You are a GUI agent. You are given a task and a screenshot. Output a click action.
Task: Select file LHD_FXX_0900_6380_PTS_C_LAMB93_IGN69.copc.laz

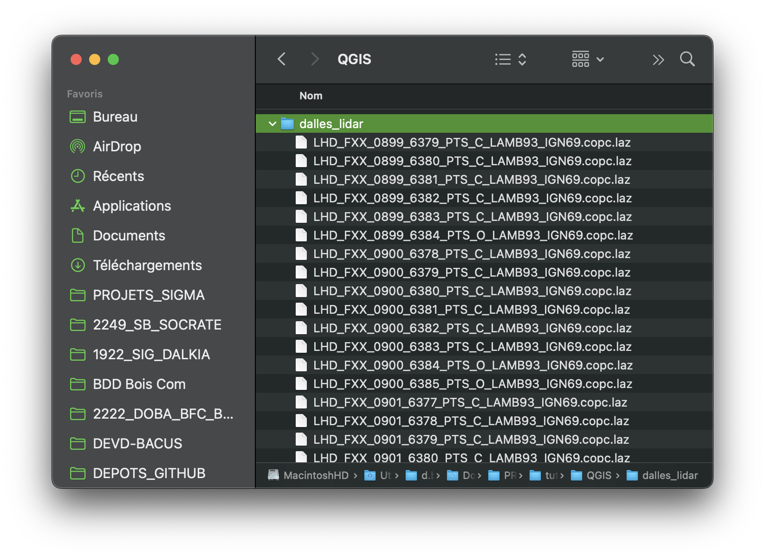coord(484,291)
